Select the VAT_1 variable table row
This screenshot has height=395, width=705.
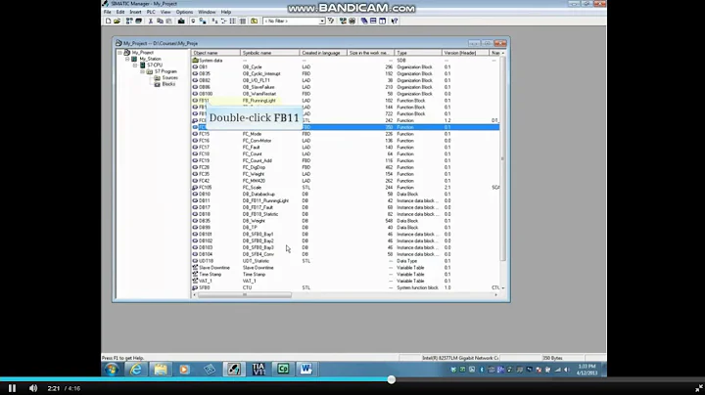pyautogui.click(x=345, y=281)
